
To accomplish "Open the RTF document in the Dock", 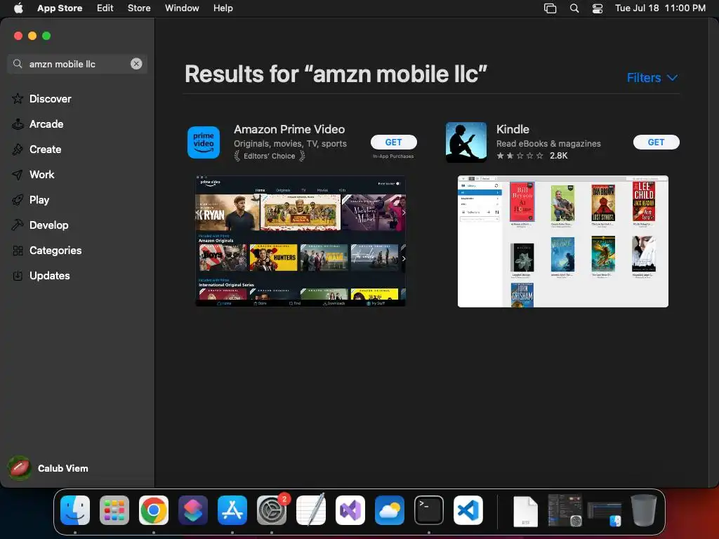I will 525,511.
